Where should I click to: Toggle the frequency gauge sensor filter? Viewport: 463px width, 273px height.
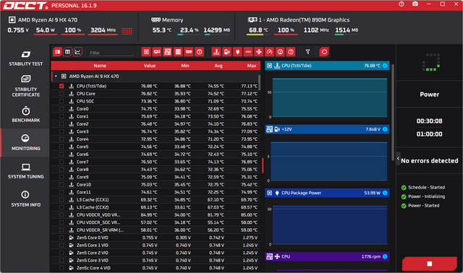pos(270,52)
